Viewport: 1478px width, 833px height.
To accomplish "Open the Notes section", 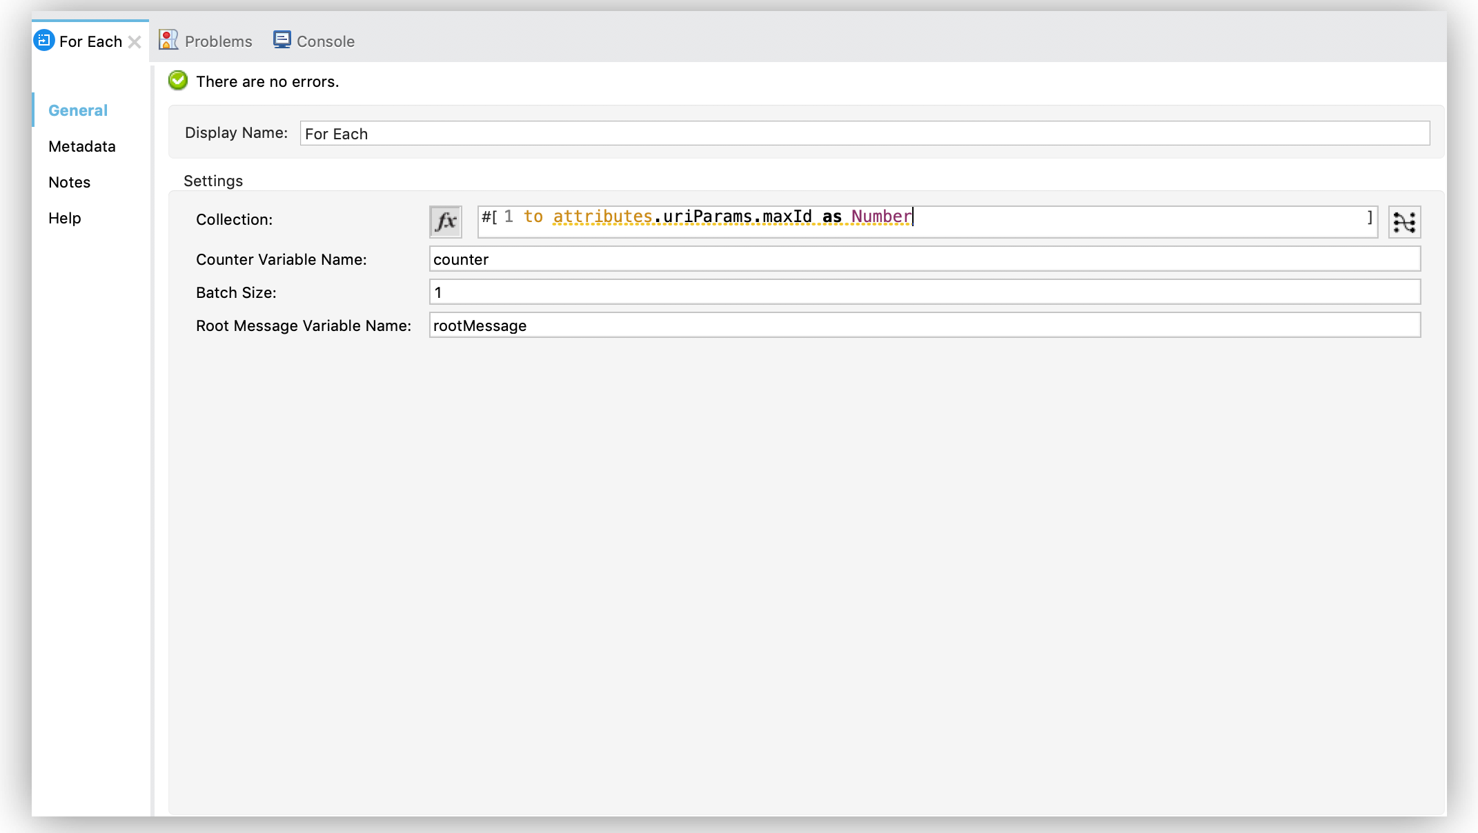I will point(68,181).
